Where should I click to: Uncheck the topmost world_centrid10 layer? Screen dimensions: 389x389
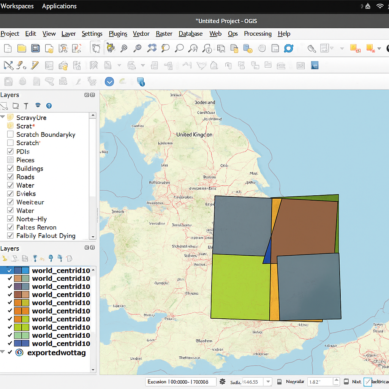coord(9,270)
